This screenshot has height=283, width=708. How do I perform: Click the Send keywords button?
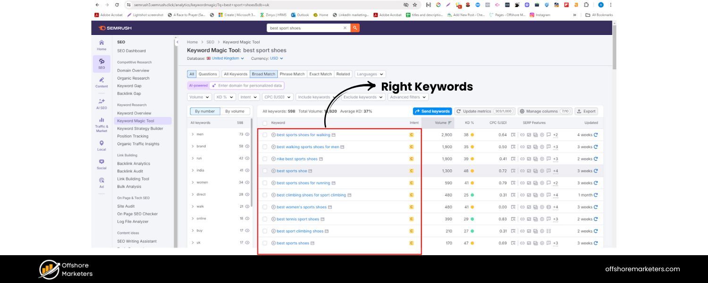click(x=432, y=111)
